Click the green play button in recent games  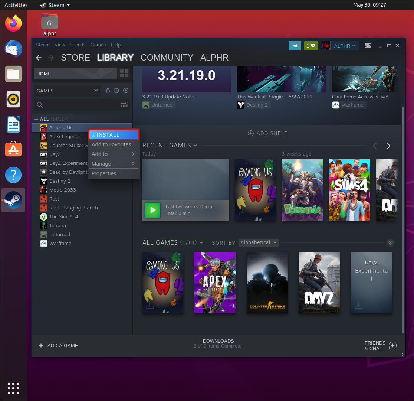(152, 210)
